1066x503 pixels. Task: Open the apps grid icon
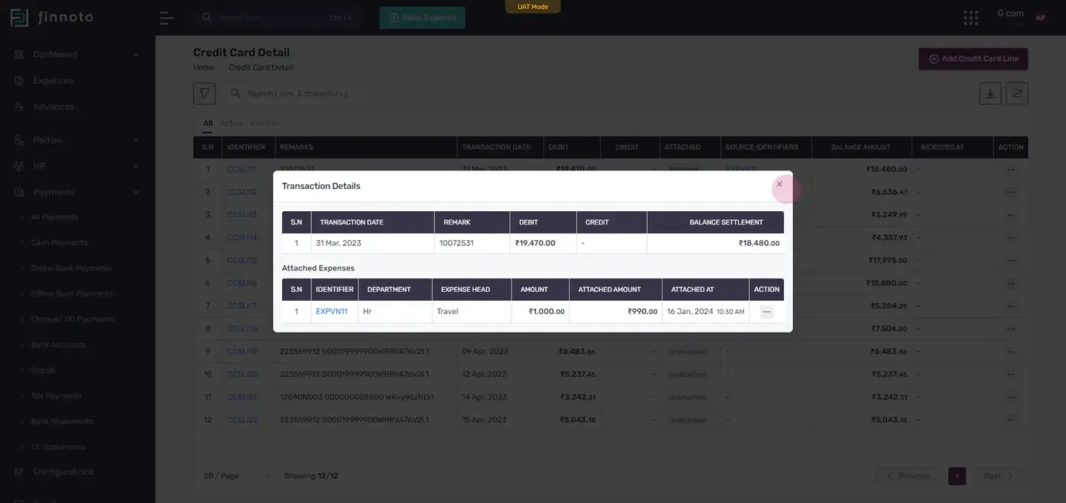coord(971,18)
